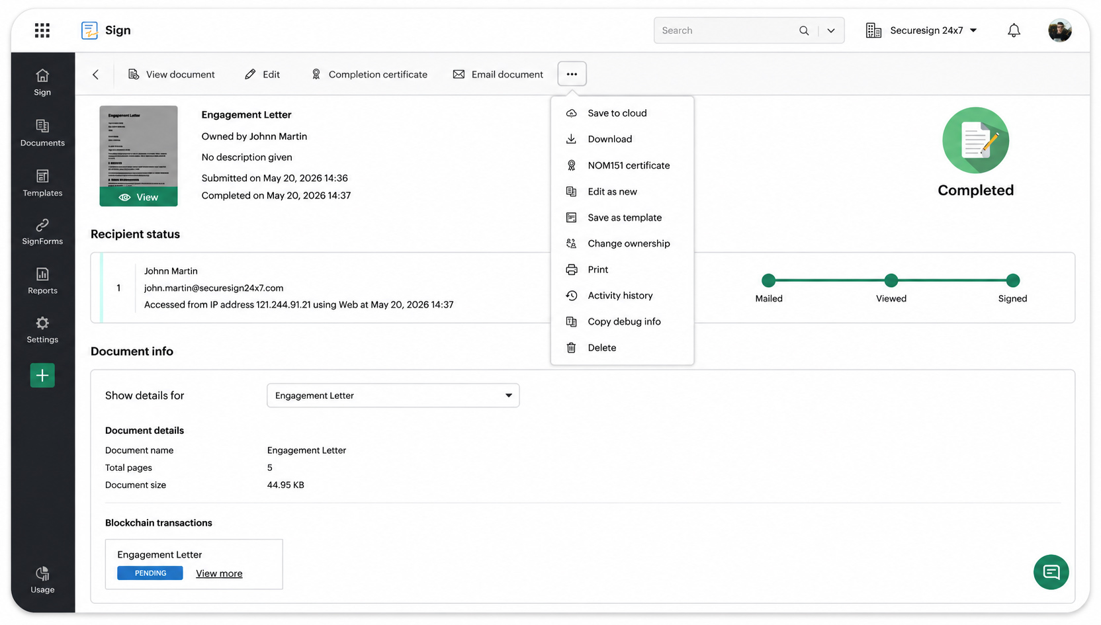This screenshot has width=1101, height=625.
Task: Click Email document
Action: point(498,75)
